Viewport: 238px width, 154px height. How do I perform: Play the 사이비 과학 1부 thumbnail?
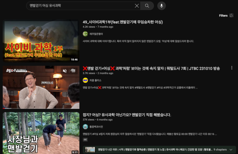tap(41, 41)
